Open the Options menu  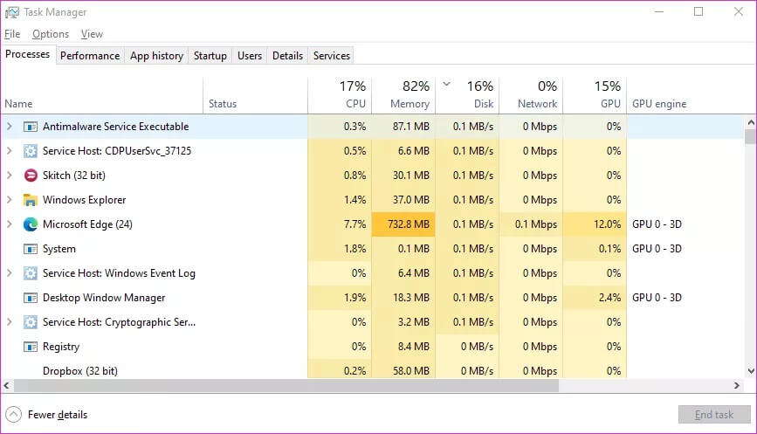coord(51,34)
